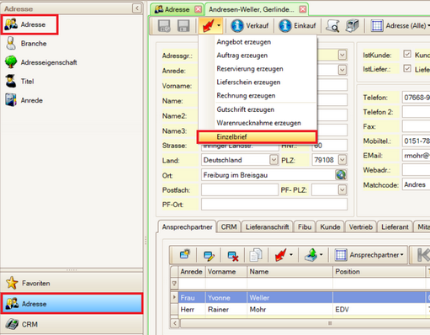Click the save disk icon

pyautogui.click(x=183, y=26)
